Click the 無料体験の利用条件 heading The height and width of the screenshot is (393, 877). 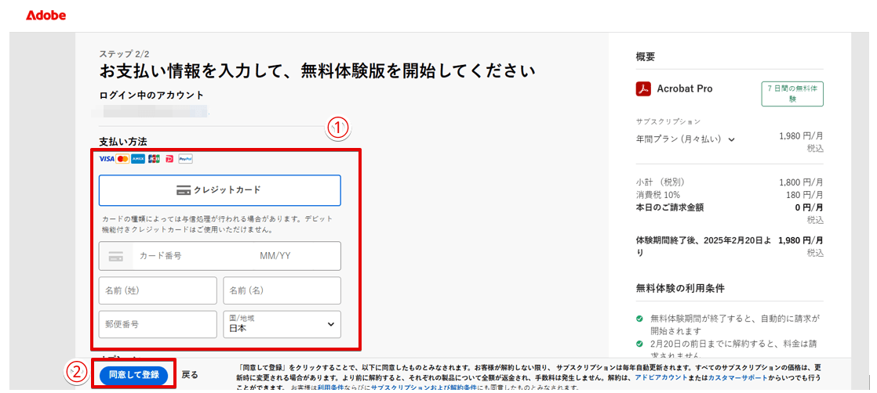pos(680,289)
